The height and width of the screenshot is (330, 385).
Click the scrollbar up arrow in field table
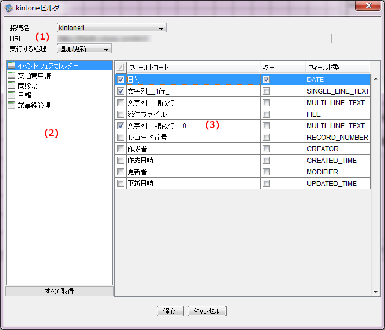click(376, 79)
